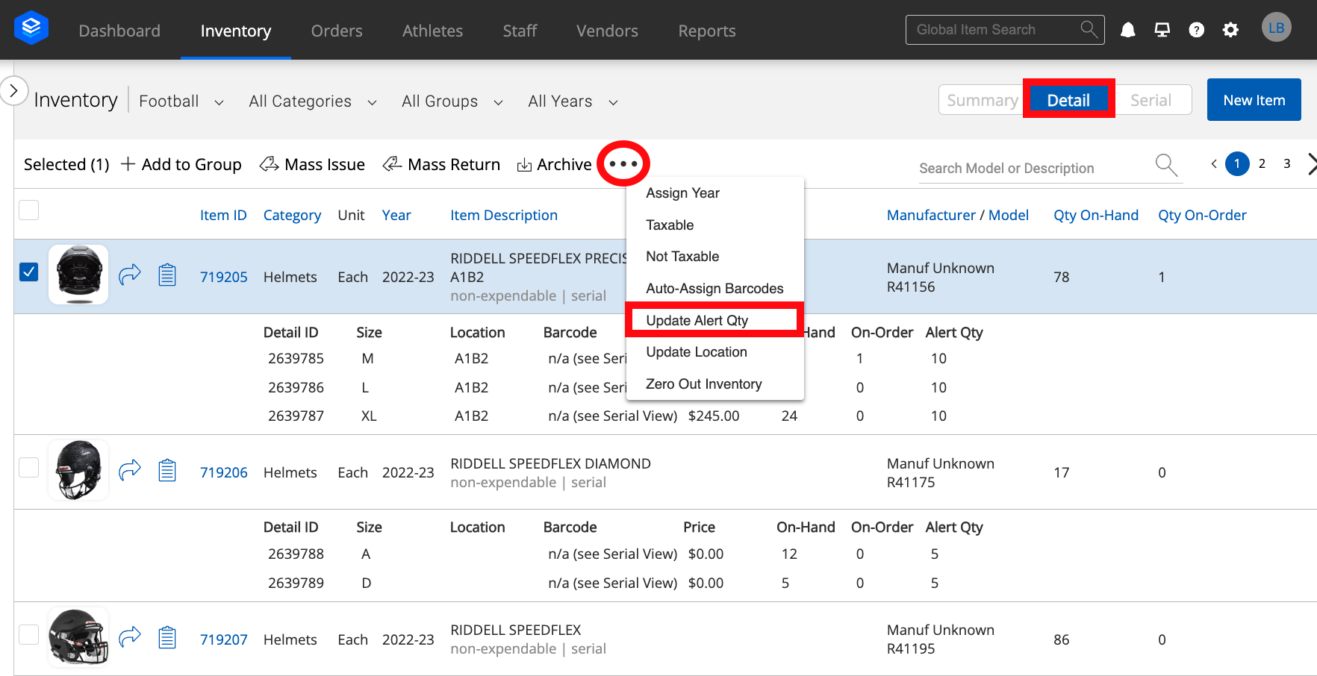This screenshot has height=676, width=1317.
Task: Check the checkbox for item 719207
Action: click(28, 634)
